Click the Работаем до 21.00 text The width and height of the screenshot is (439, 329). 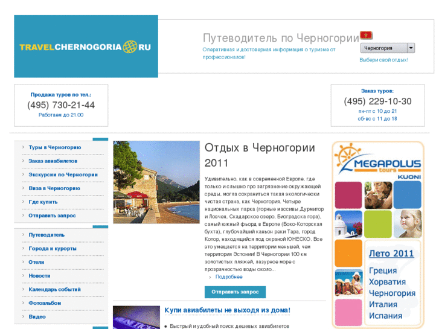(x=61, y=115)
